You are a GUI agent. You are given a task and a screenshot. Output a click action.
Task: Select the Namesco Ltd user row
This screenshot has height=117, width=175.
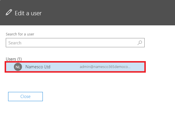75,67
